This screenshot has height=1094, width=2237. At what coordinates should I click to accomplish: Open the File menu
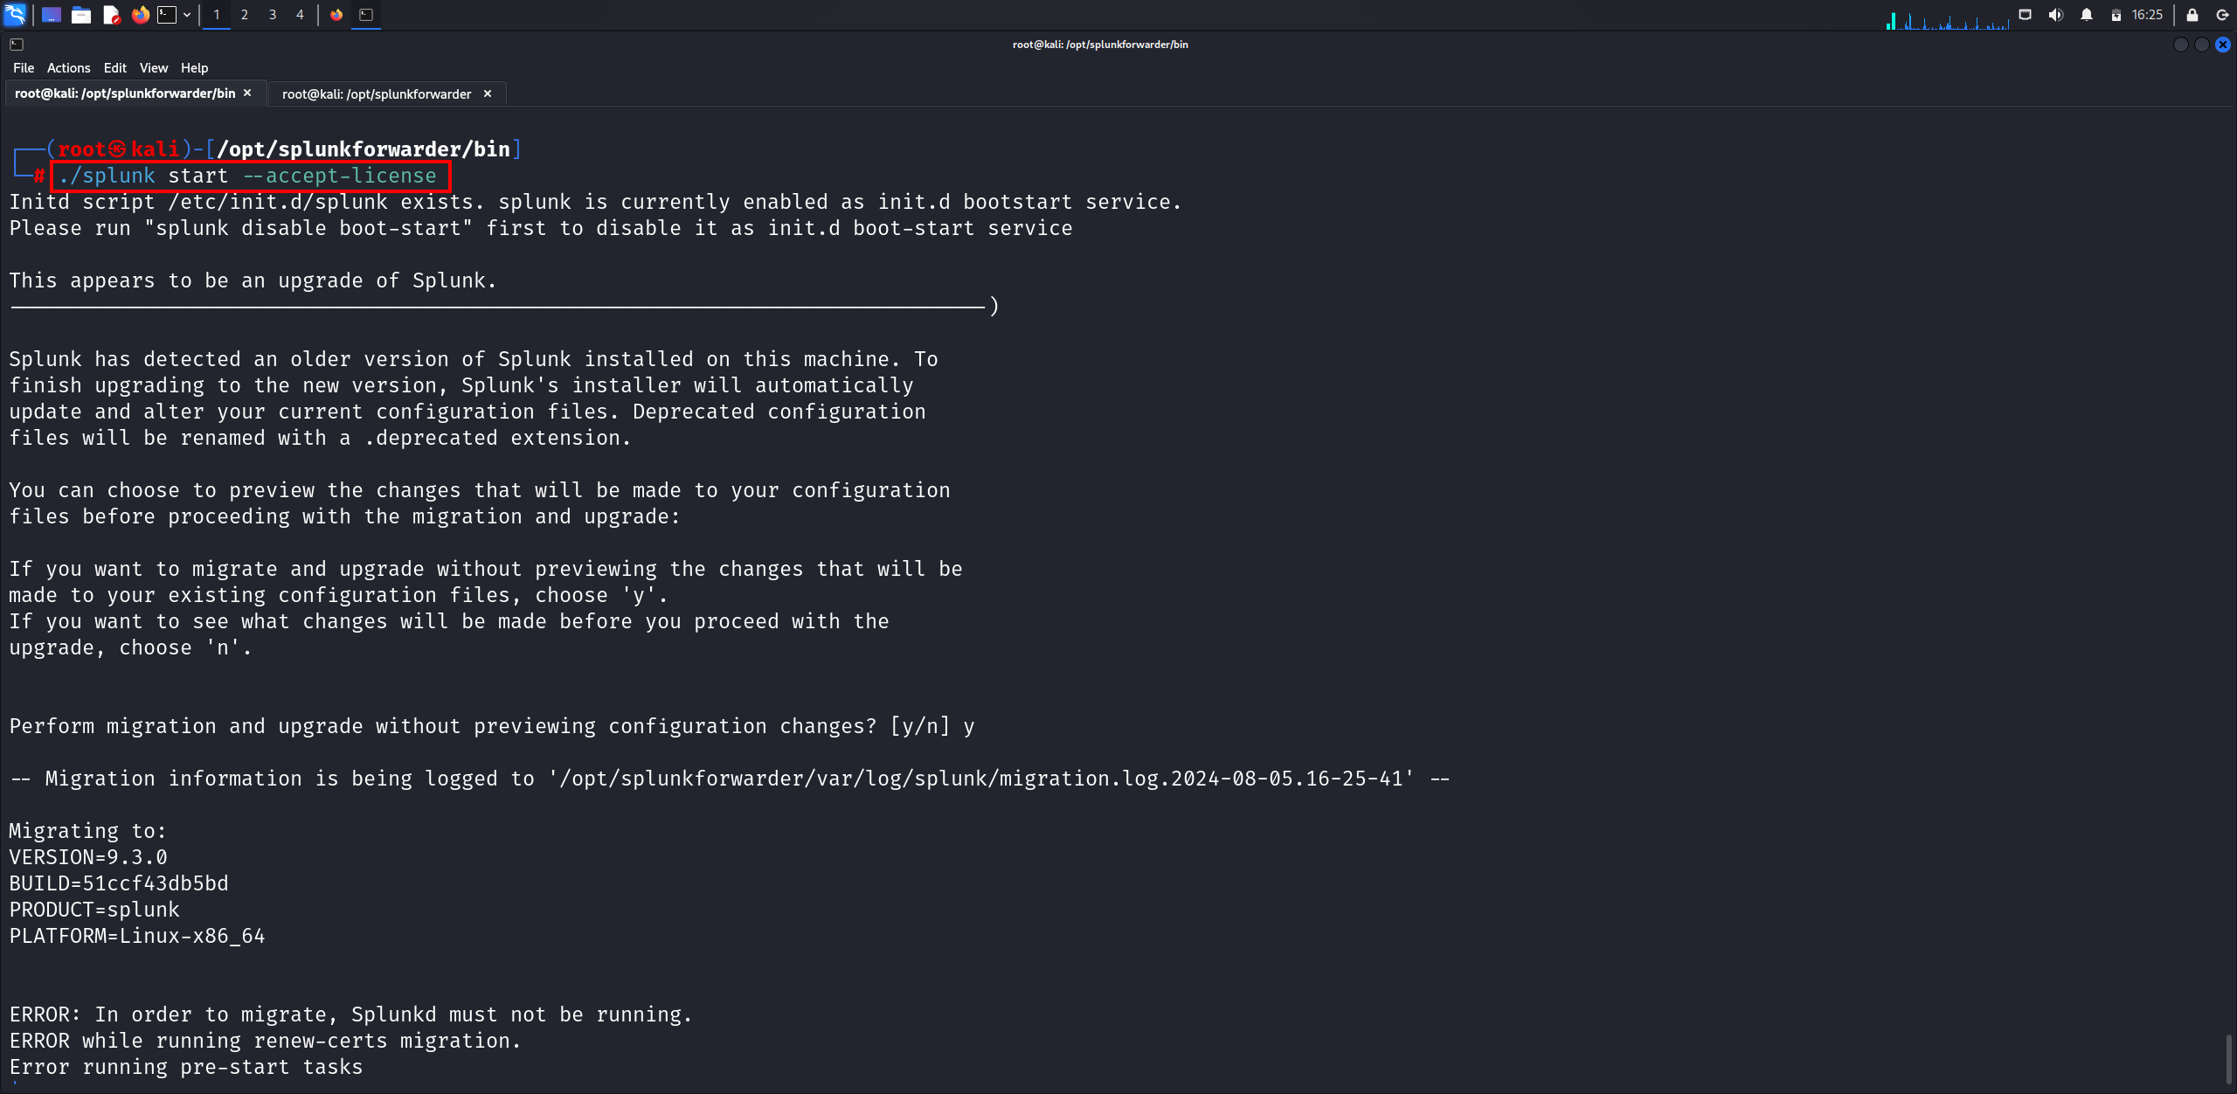pyautogui.click(x=24, y=68)
